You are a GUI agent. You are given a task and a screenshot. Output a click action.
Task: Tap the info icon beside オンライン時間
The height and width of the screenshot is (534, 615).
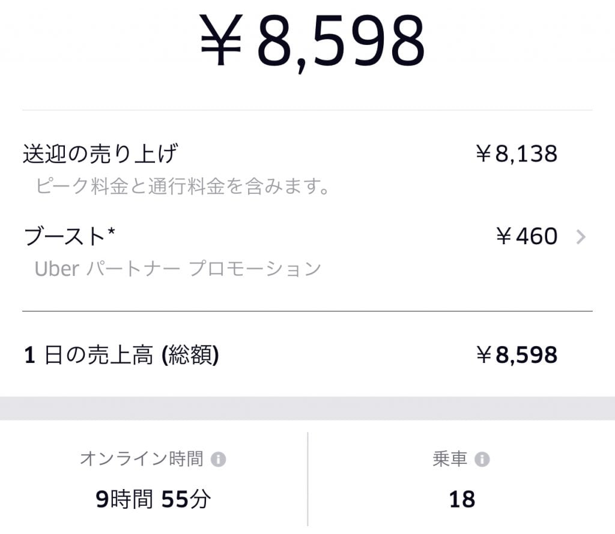[219, 460]
